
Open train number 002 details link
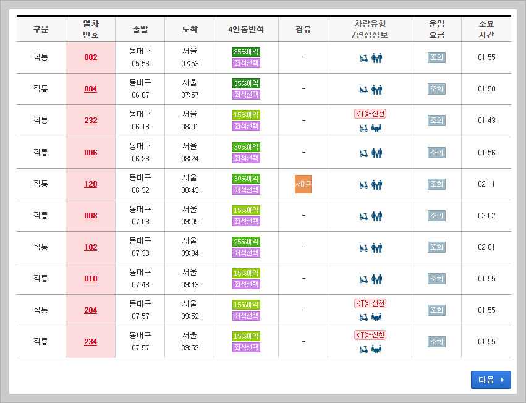(90, 57)
